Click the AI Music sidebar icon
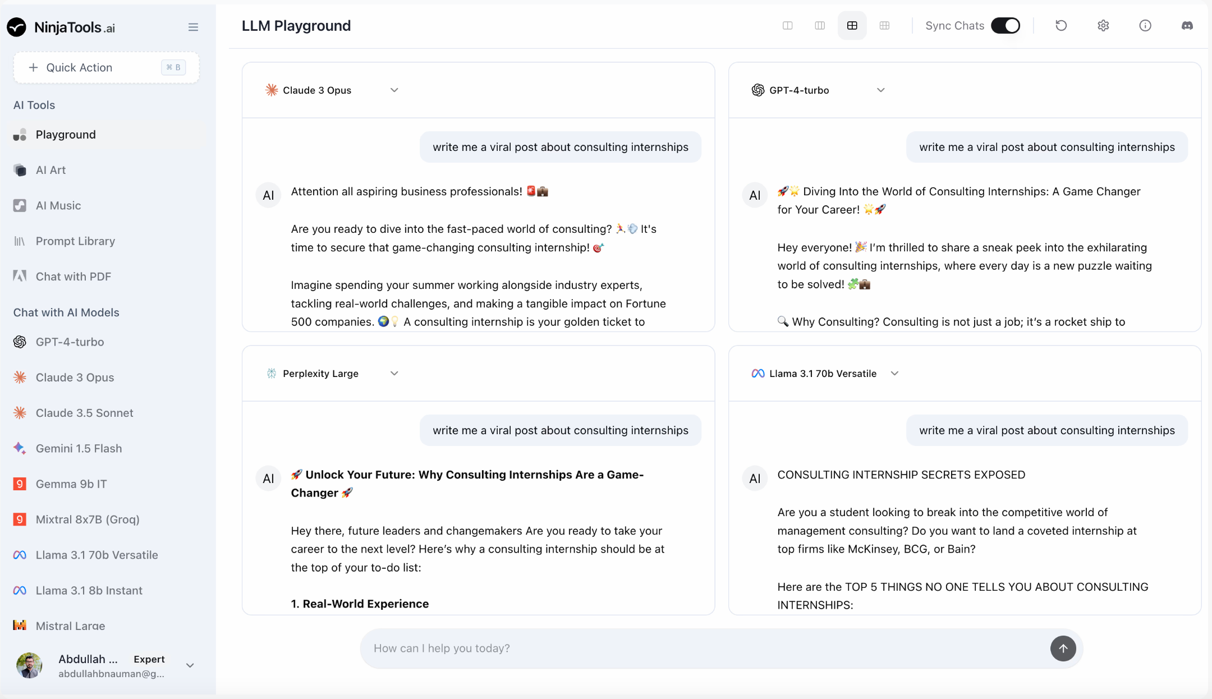This screenshot has width=1212, height=699. coord(20,205)
